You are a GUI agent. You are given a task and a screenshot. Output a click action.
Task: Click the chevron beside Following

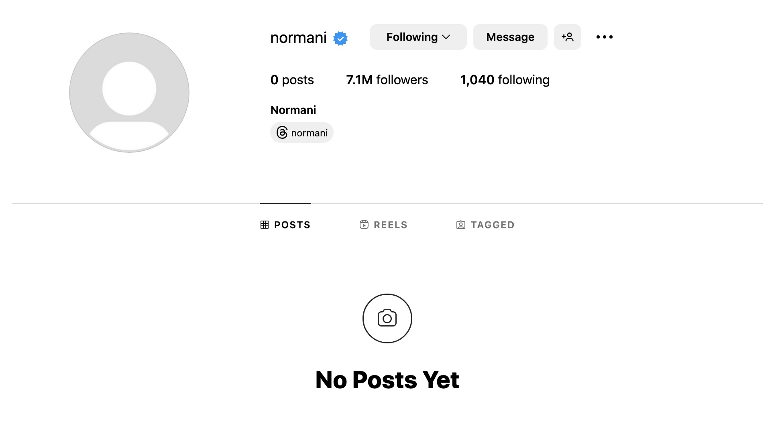coord(446,37)
